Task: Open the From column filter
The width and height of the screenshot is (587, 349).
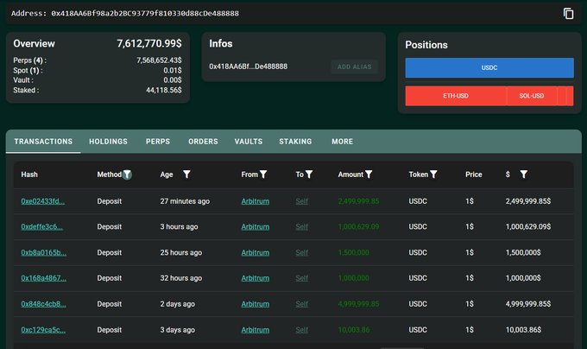Action: coord(263,174)
